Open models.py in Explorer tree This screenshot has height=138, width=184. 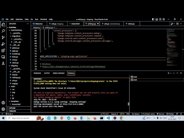tap(16, 54)
